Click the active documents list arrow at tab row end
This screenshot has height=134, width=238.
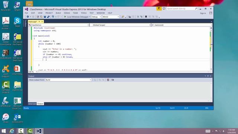click(x=211, y=22)
